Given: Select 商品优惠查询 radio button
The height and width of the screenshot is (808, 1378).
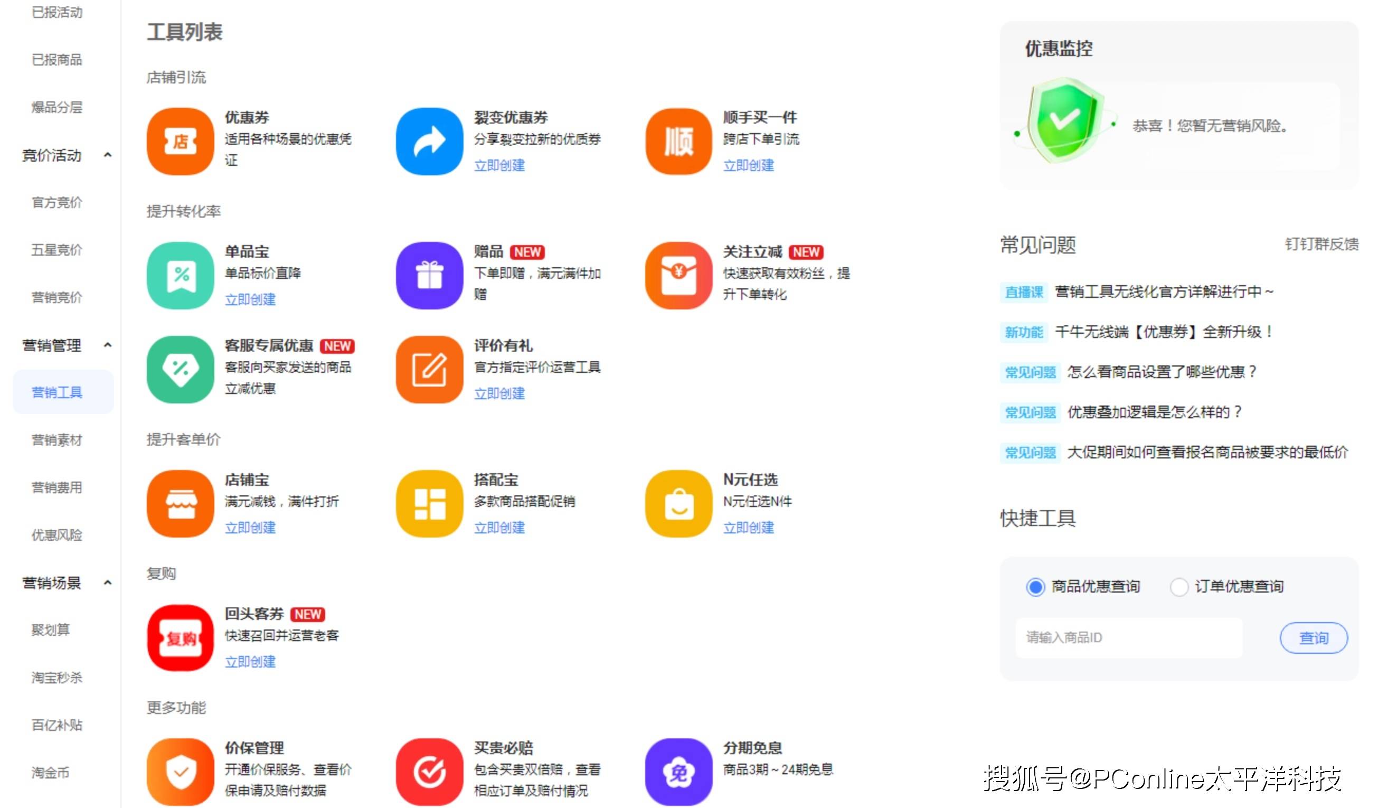Looking at the screenshot, I should pyautogui.click(x=1035, y=587).
